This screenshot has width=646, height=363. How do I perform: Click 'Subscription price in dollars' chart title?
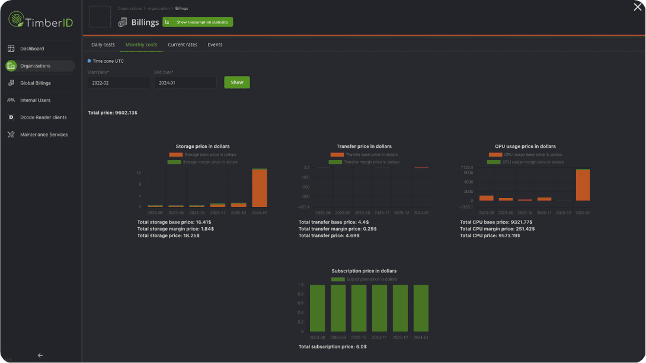pyautogui.click(x=364, y=271)
